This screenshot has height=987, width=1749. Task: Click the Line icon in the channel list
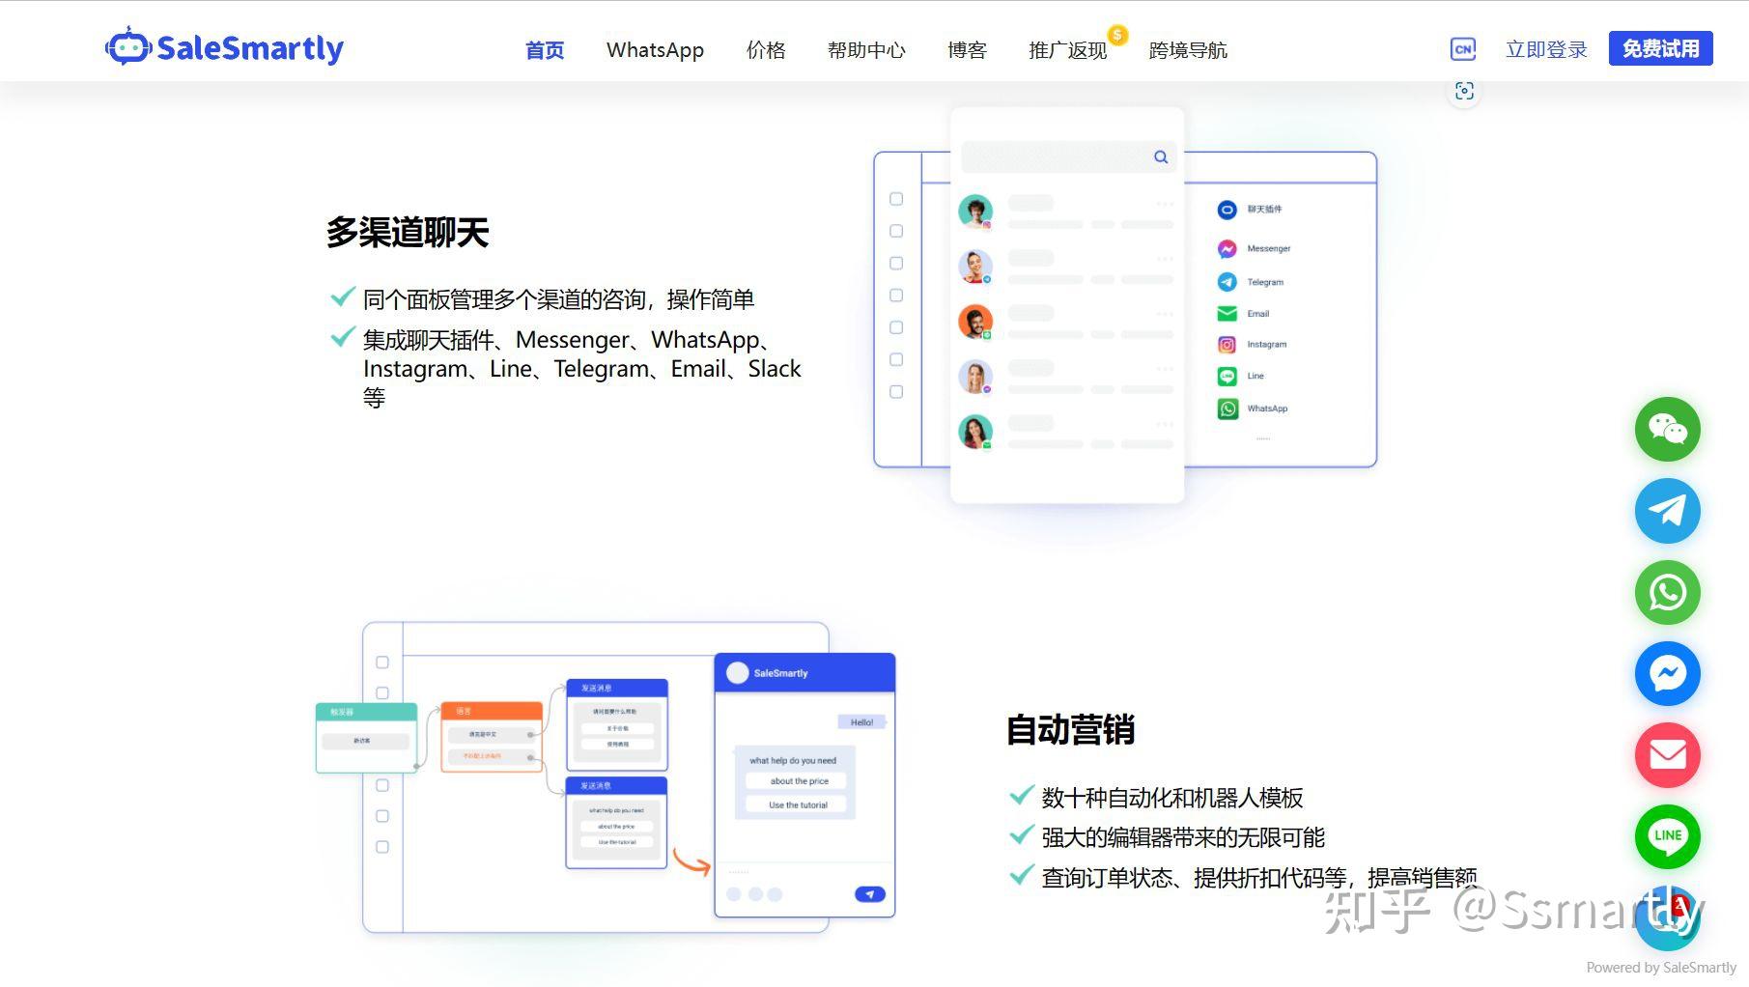coord(1227,377)
